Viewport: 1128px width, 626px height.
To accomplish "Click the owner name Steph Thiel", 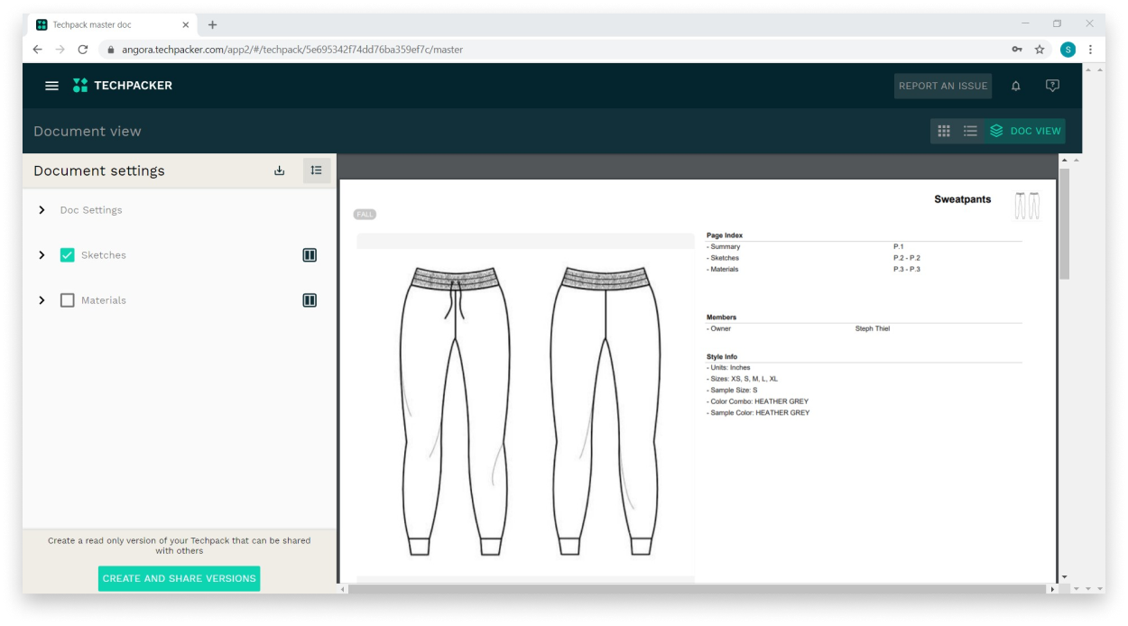I will 873,328.
